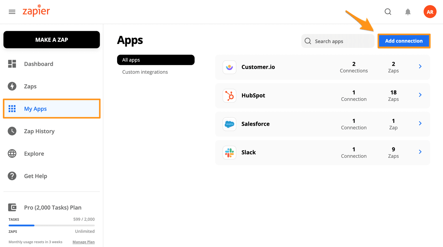Click the MAKE A ZAP button

point(52,40)
